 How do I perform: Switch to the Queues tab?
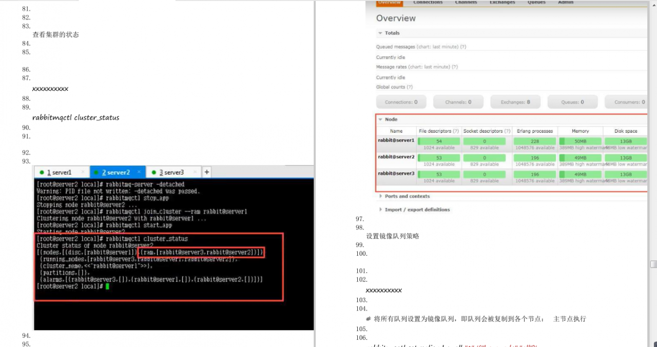tap(536, 3)
